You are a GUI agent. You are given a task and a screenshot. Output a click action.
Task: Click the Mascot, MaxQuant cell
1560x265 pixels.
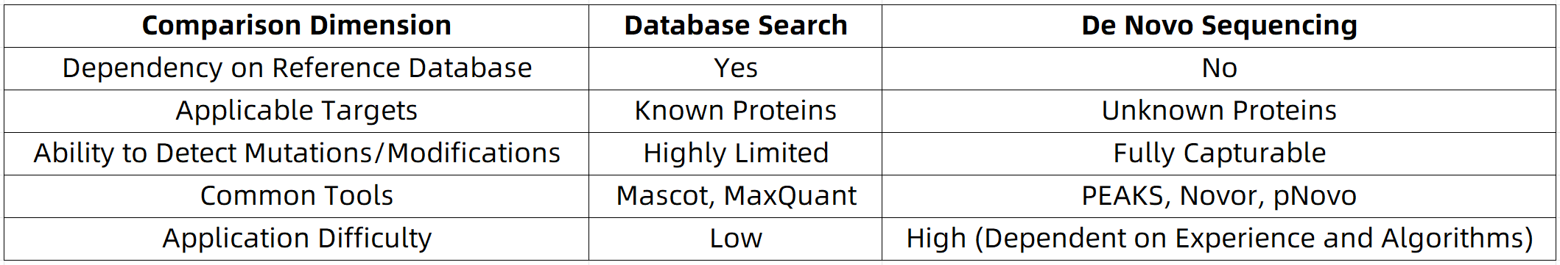pos(735,196)
